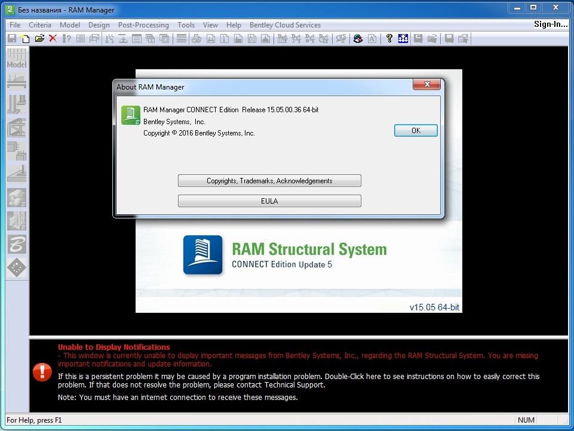
Task: Click the sidebar I-beam connection icon
Action: click(17, 198)
